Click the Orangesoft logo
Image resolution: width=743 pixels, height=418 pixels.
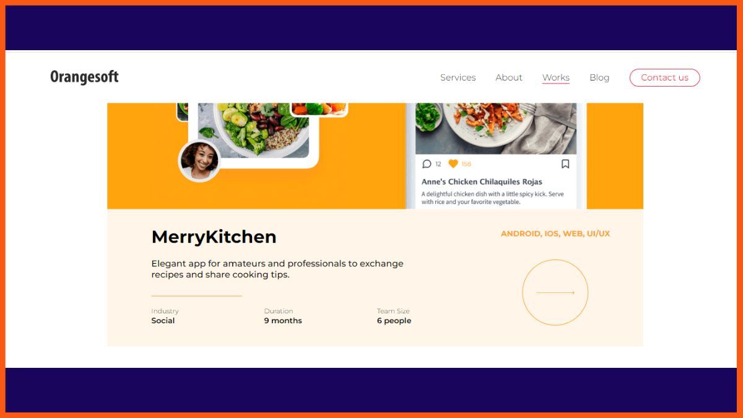pos(84,77)
